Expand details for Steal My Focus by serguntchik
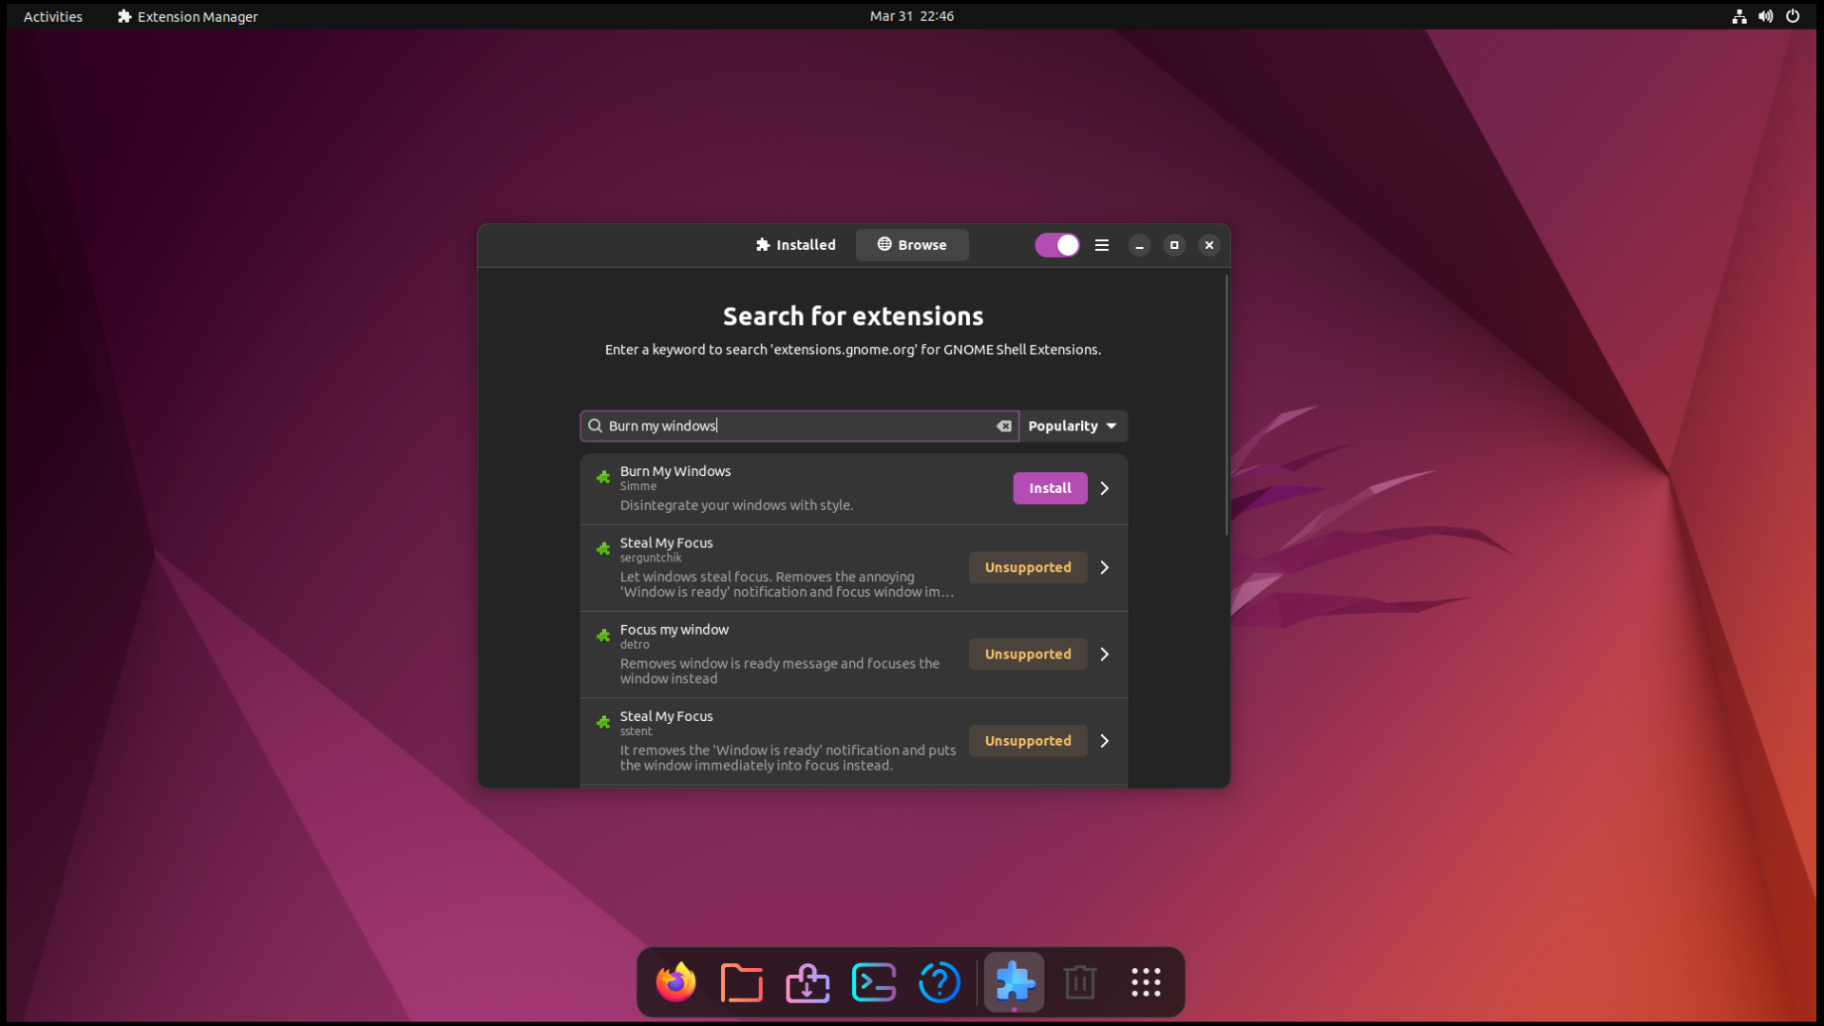Viewport: 1824px width, 1026px height. point(1105,567)
